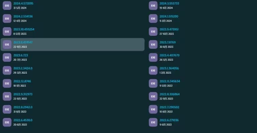Open version link 2023.2.3424.0
Viewport: 257px width, 133px height.
click(x=23, y=68)
